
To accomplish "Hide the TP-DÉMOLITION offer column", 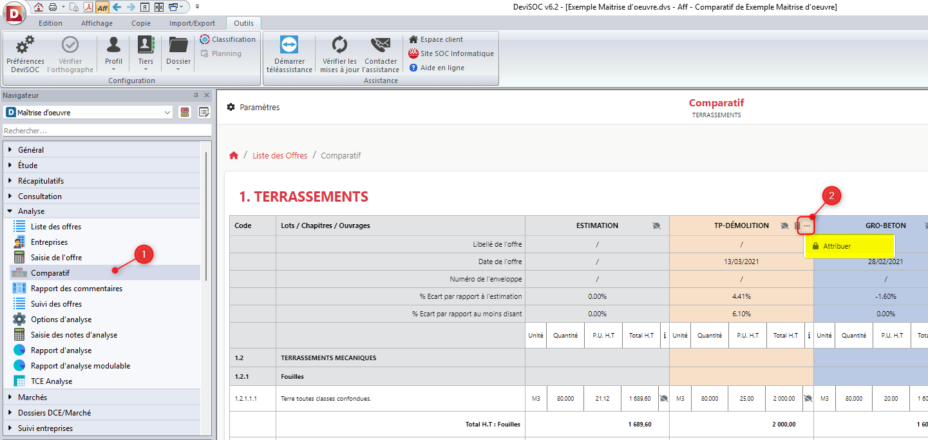I will (x=784, y=226).
